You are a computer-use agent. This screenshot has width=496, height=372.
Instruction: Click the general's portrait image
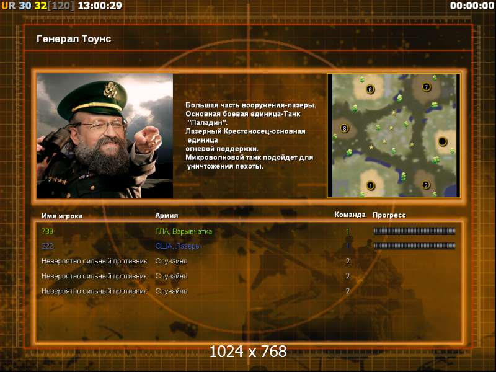point(105,136)
